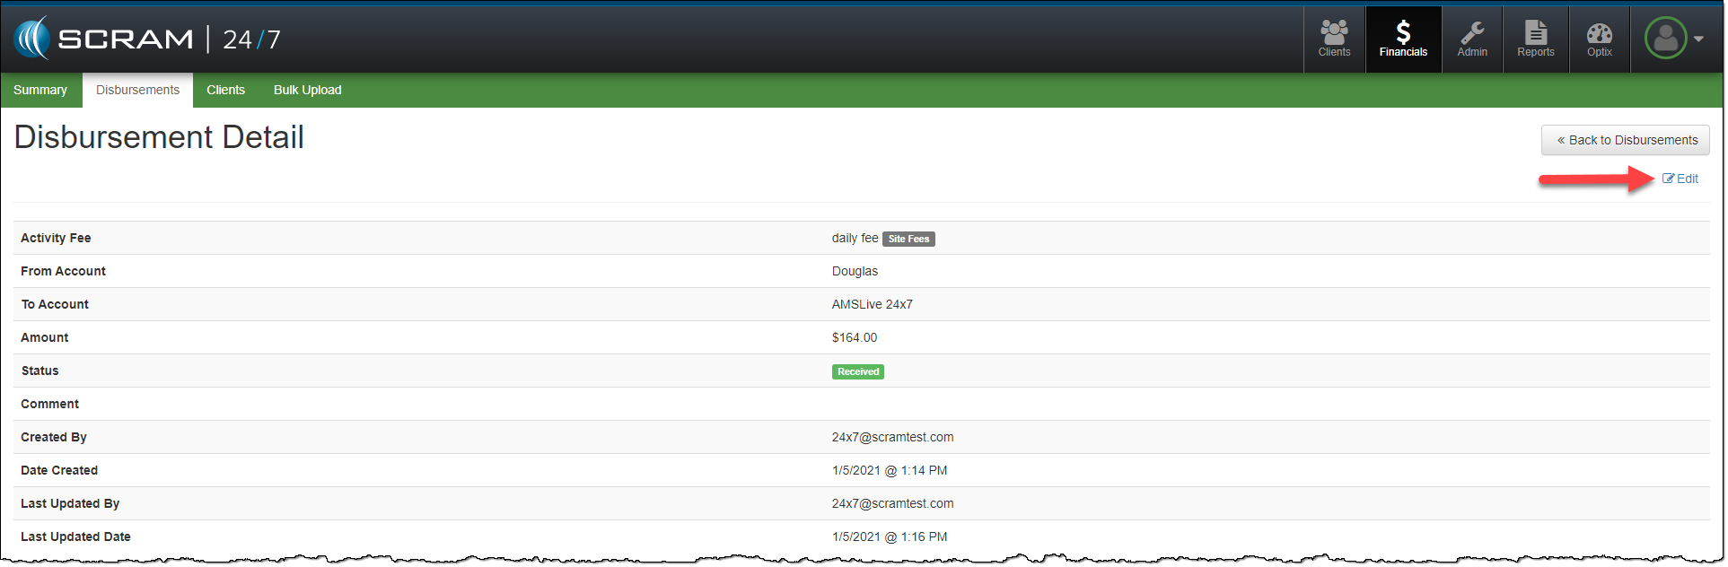1728x567 pixels.
Task: Click the Site Fees badge
Action: tap(908, 239)
